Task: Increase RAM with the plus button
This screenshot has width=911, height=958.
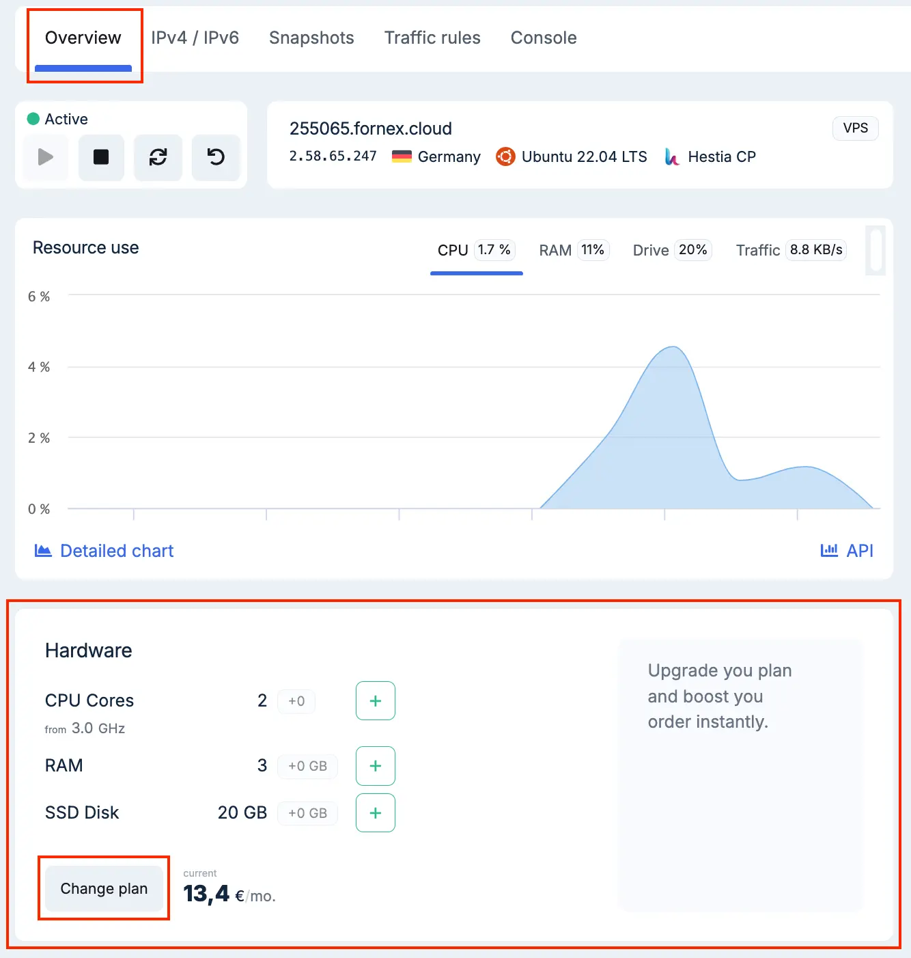Action: [x=376, y=766]
